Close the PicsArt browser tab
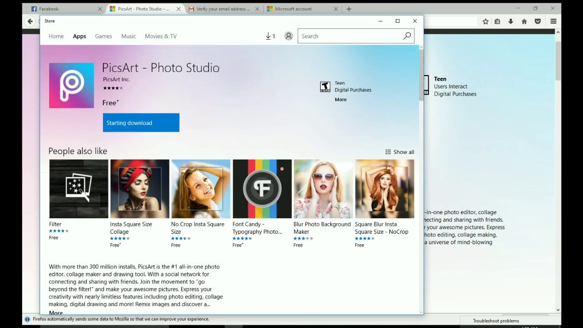This screenshot has height=328, width=583. (x=179, y=9)
